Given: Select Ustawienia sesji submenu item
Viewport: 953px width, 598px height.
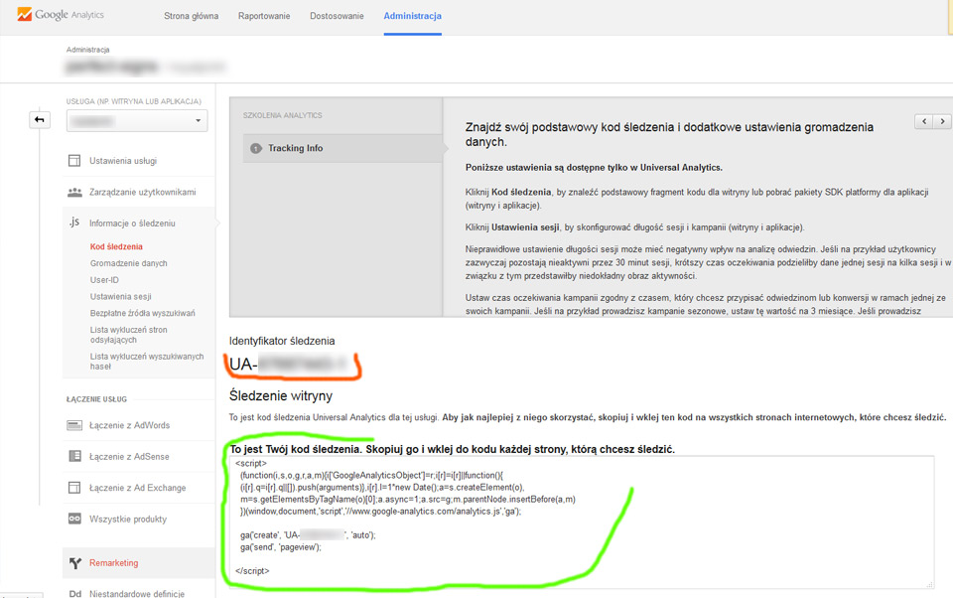Looking at the screenshot, I should 120,296.
